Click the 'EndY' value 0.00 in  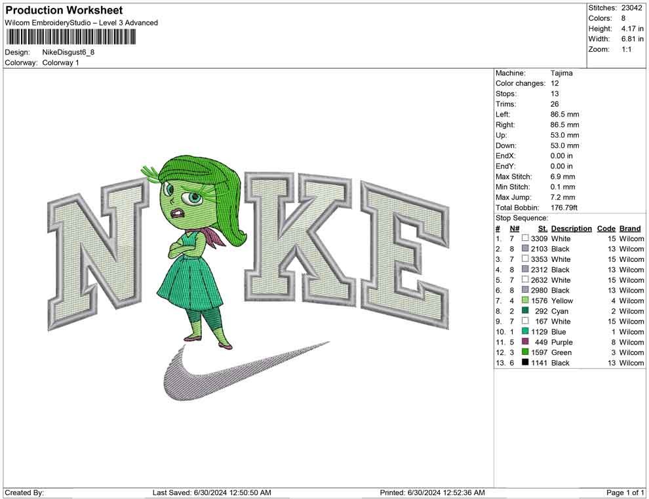tap(562, 166)
